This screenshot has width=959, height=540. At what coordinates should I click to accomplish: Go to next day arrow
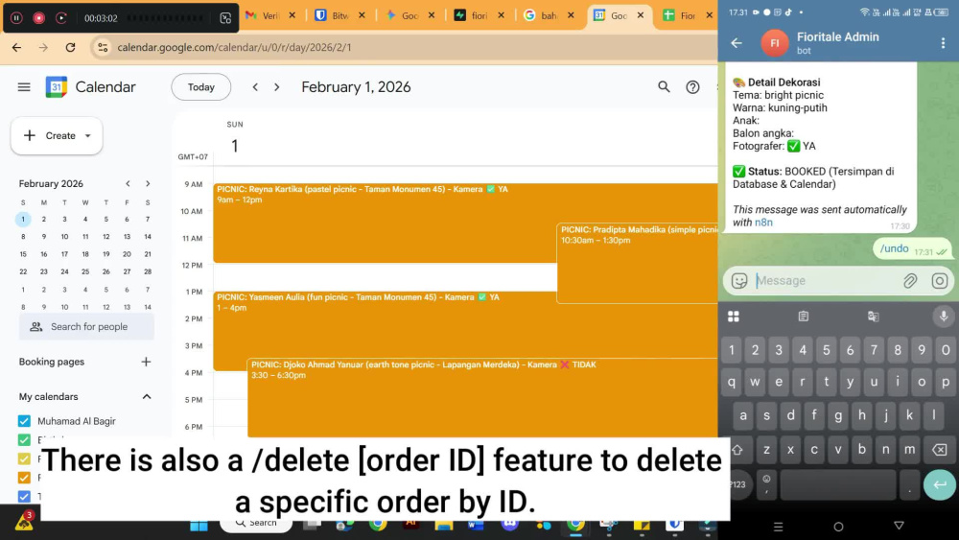pyautogui.click(x=276, y=87)
